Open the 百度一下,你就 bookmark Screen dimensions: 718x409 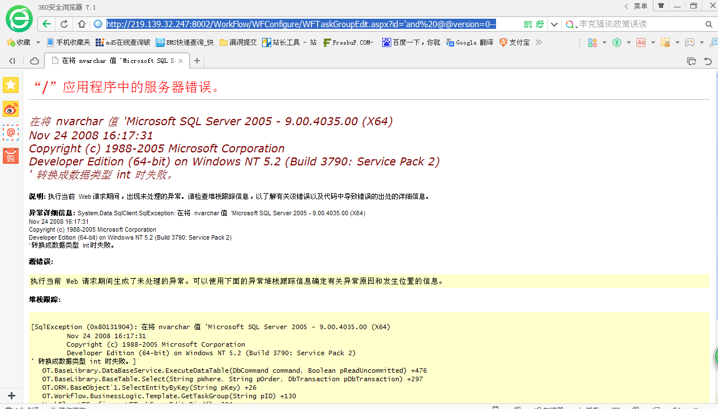411,42
